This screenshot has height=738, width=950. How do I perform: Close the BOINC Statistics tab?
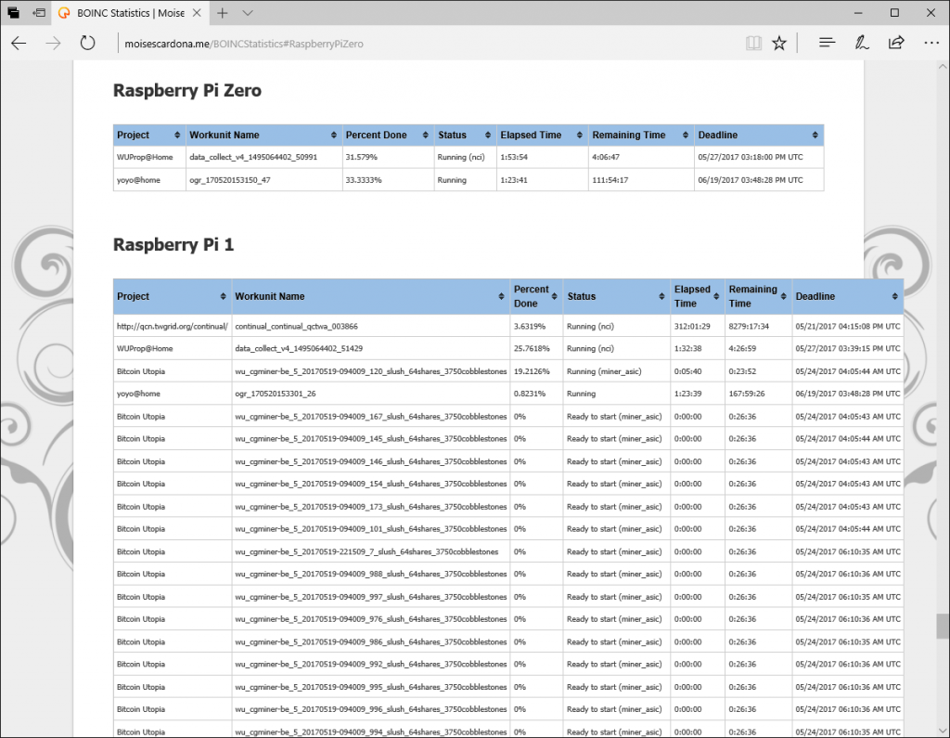(x=197, y=13)
